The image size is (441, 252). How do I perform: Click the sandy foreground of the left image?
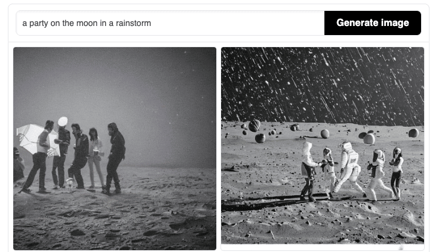point(115,222)
